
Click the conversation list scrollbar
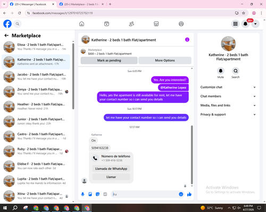point(73,76)
